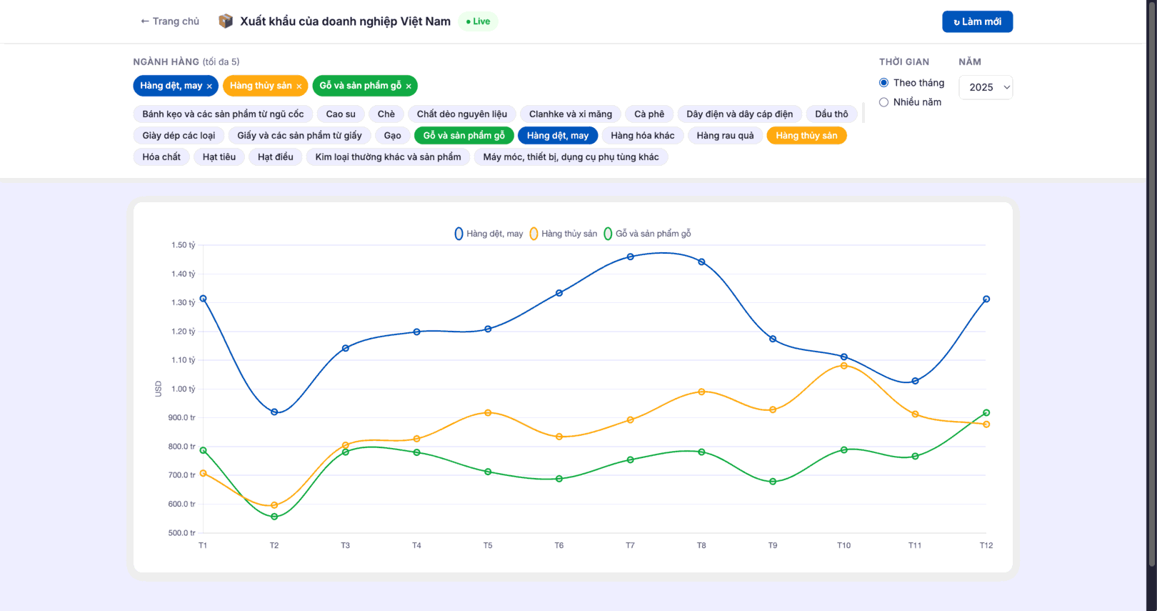Viewport: 1157px width, 611px height.
Task: Go back via Trang chủ link
Action: (x=170, y=21)
